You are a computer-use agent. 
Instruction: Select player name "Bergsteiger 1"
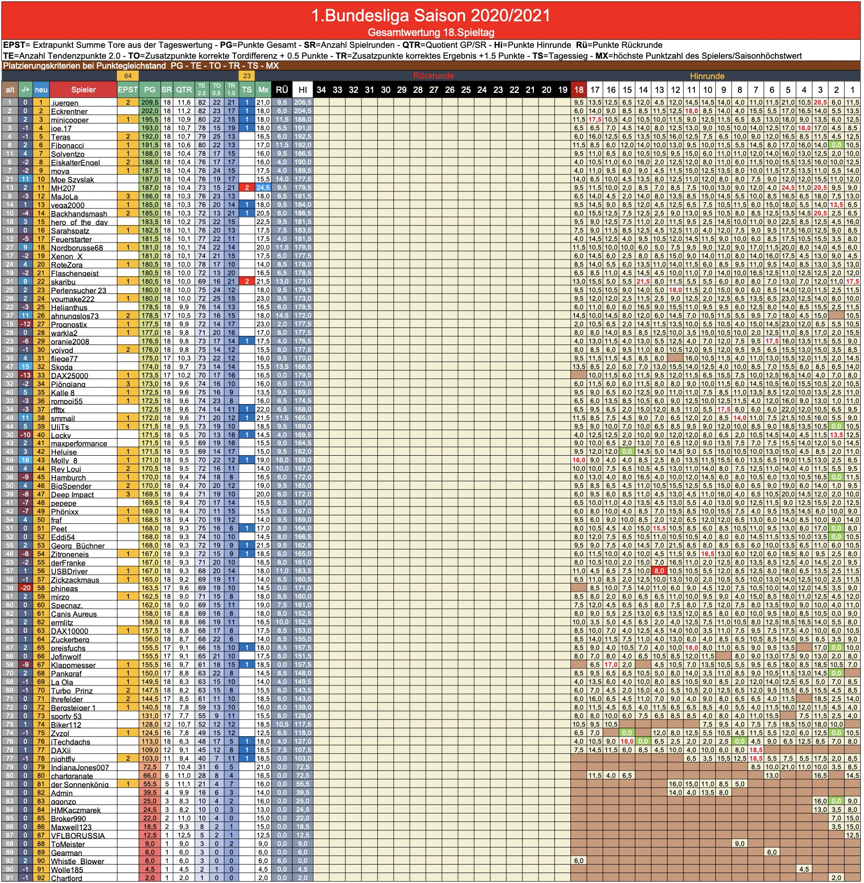coord(73,707)
